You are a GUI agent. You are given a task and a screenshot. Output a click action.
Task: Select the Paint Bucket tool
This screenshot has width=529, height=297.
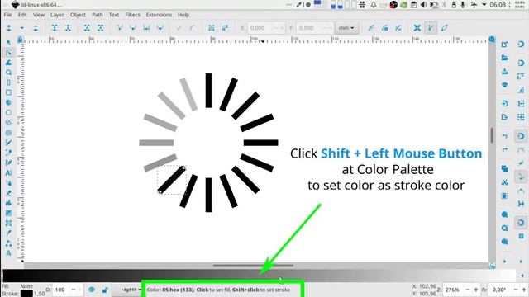(8, 203)
